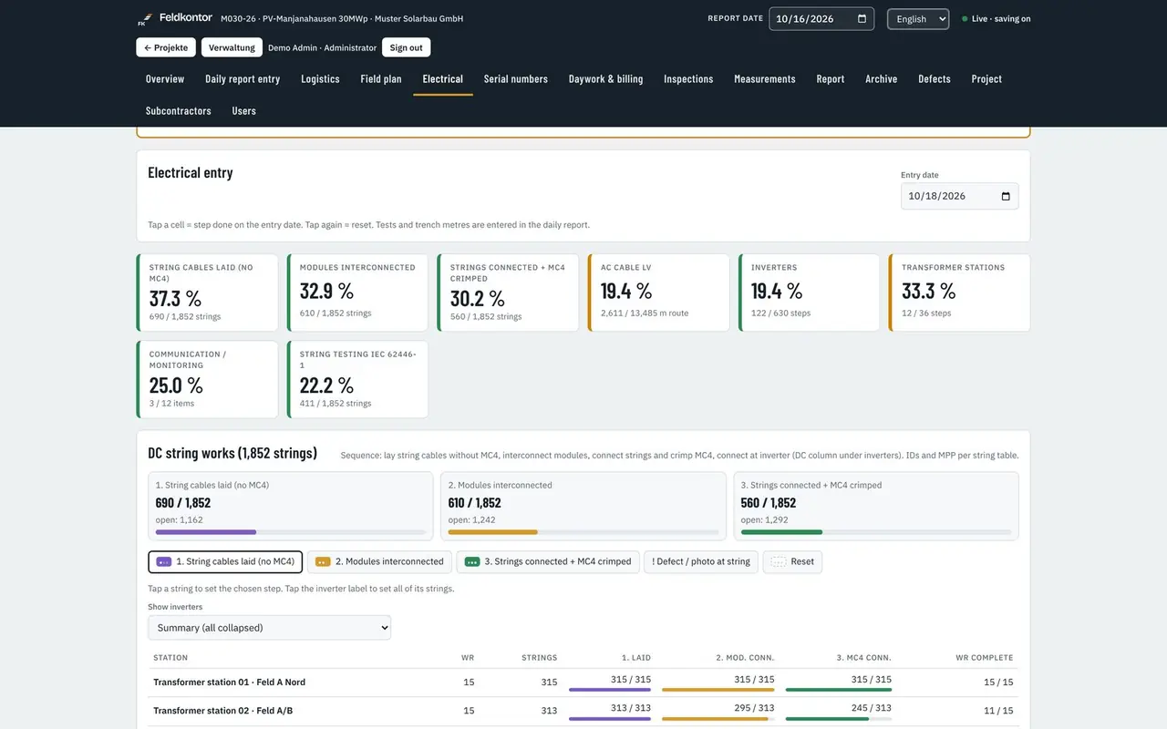Click the ← Projekte back button

[166, 47]
